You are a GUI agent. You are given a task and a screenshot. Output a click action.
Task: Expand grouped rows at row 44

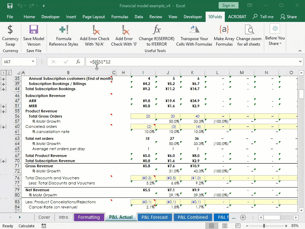(x=3, y=89)
